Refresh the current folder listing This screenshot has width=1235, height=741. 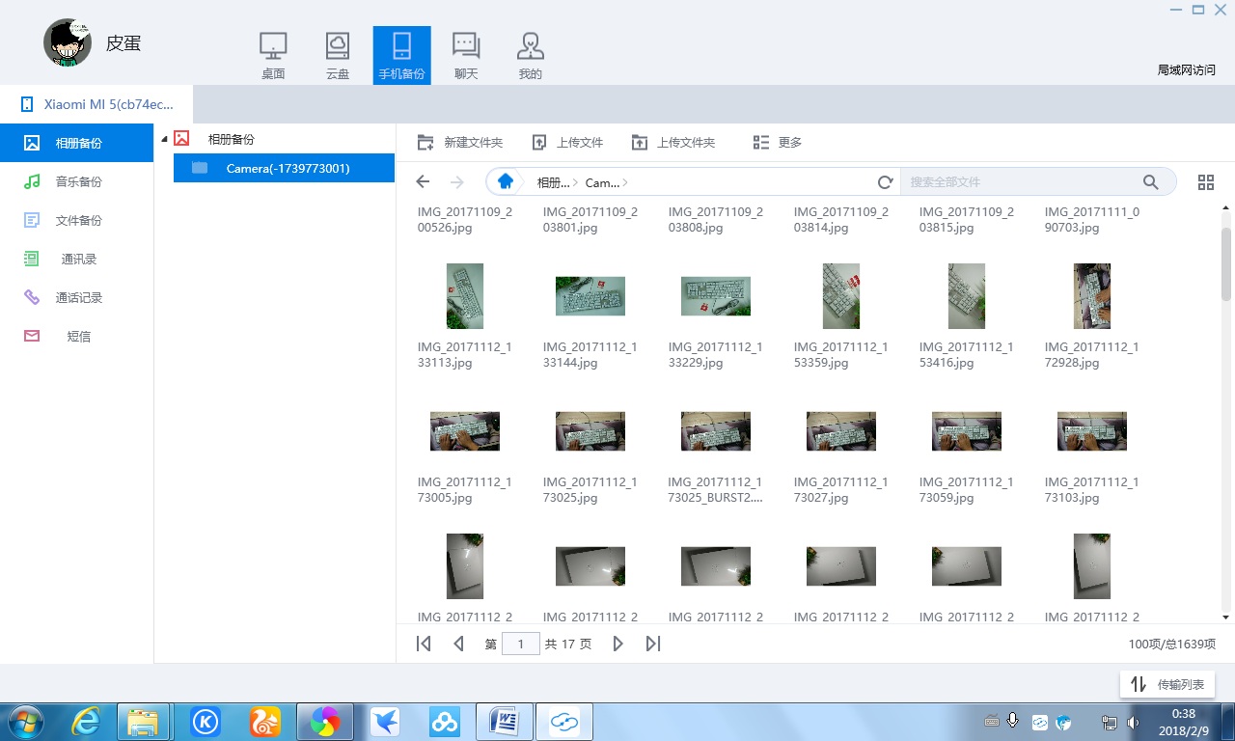(885, 181)
